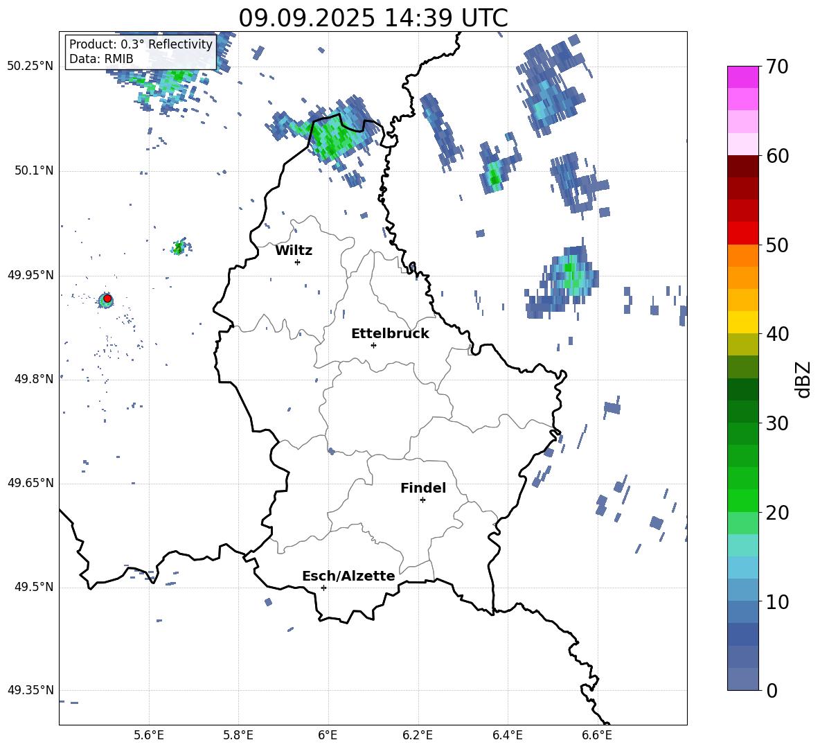This screenshot has width=820, height=749.
Task: Click the small green echo west of Wiltz
Action: point(180,247)
